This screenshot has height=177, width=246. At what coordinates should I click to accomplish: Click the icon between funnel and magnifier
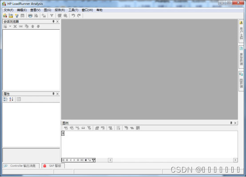pos(60,16)
